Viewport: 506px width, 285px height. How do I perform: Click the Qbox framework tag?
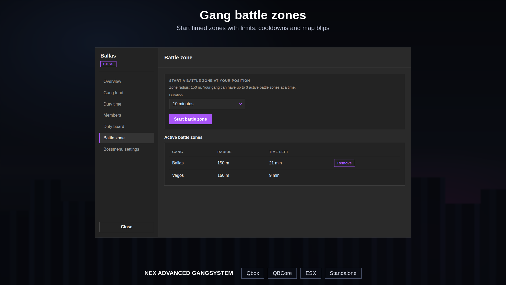(252, 273)
